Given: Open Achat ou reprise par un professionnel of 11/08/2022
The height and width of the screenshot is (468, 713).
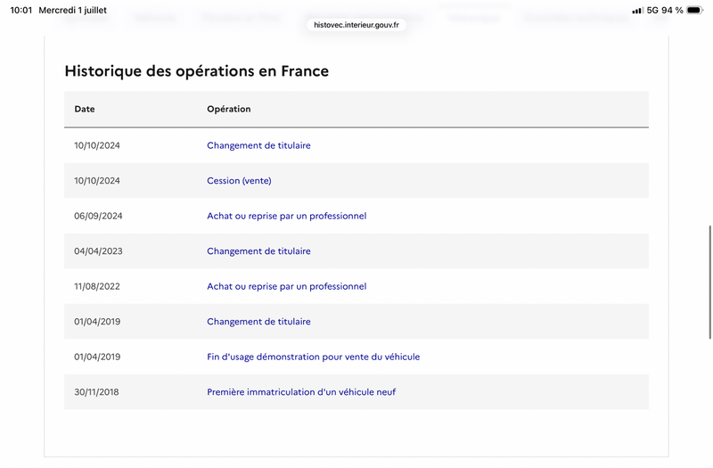Looking at the screenshot, I should [286, 286].
